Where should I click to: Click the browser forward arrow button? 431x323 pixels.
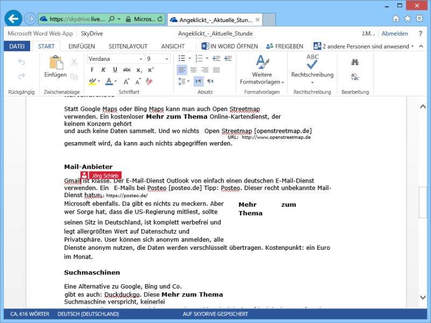pyautogui.click(x=30, y=19)
